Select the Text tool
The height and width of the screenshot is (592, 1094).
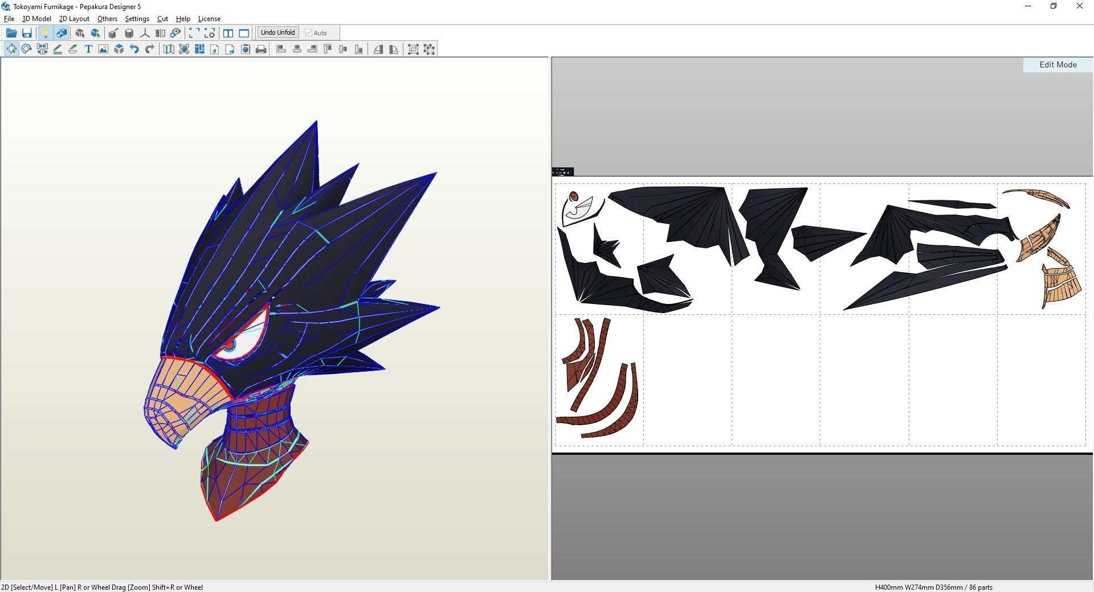point(88,49)
